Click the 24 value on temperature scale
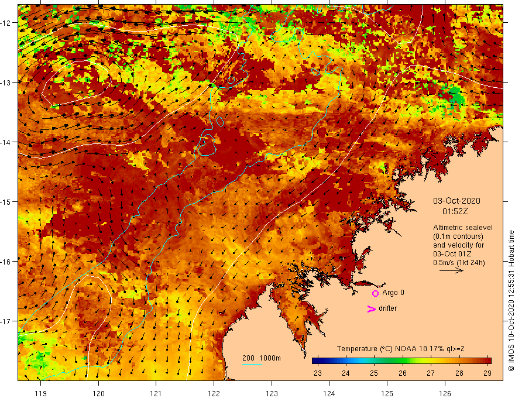Viewport: 515px width, 398px height. (x=345, y=373)
